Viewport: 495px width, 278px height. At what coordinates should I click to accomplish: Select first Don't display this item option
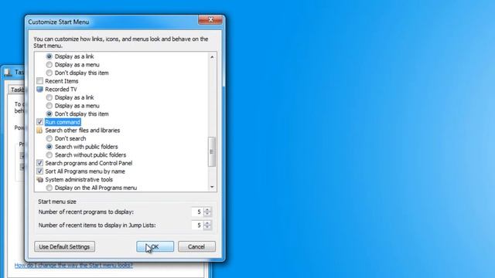(49, 73)
